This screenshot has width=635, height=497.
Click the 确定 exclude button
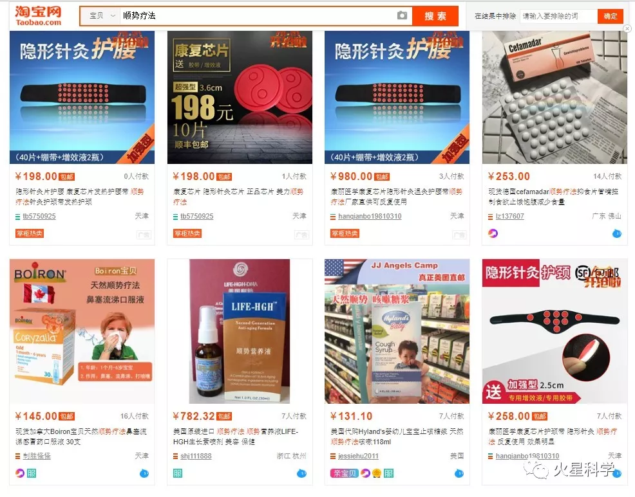click(610, 16)
